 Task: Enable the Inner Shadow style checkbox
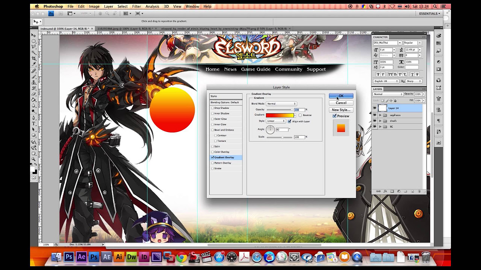212,113
